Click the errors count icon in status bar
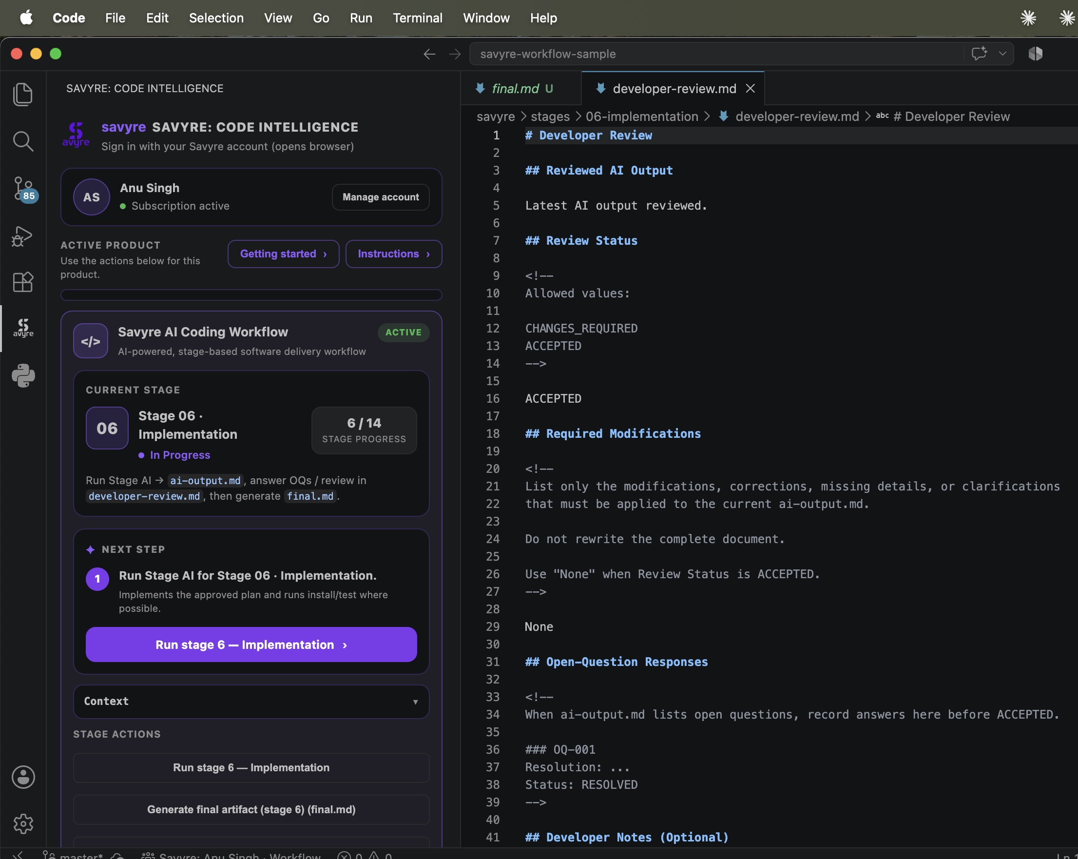Viewport: 1078px width, 859px height. [x=344, y=856]
